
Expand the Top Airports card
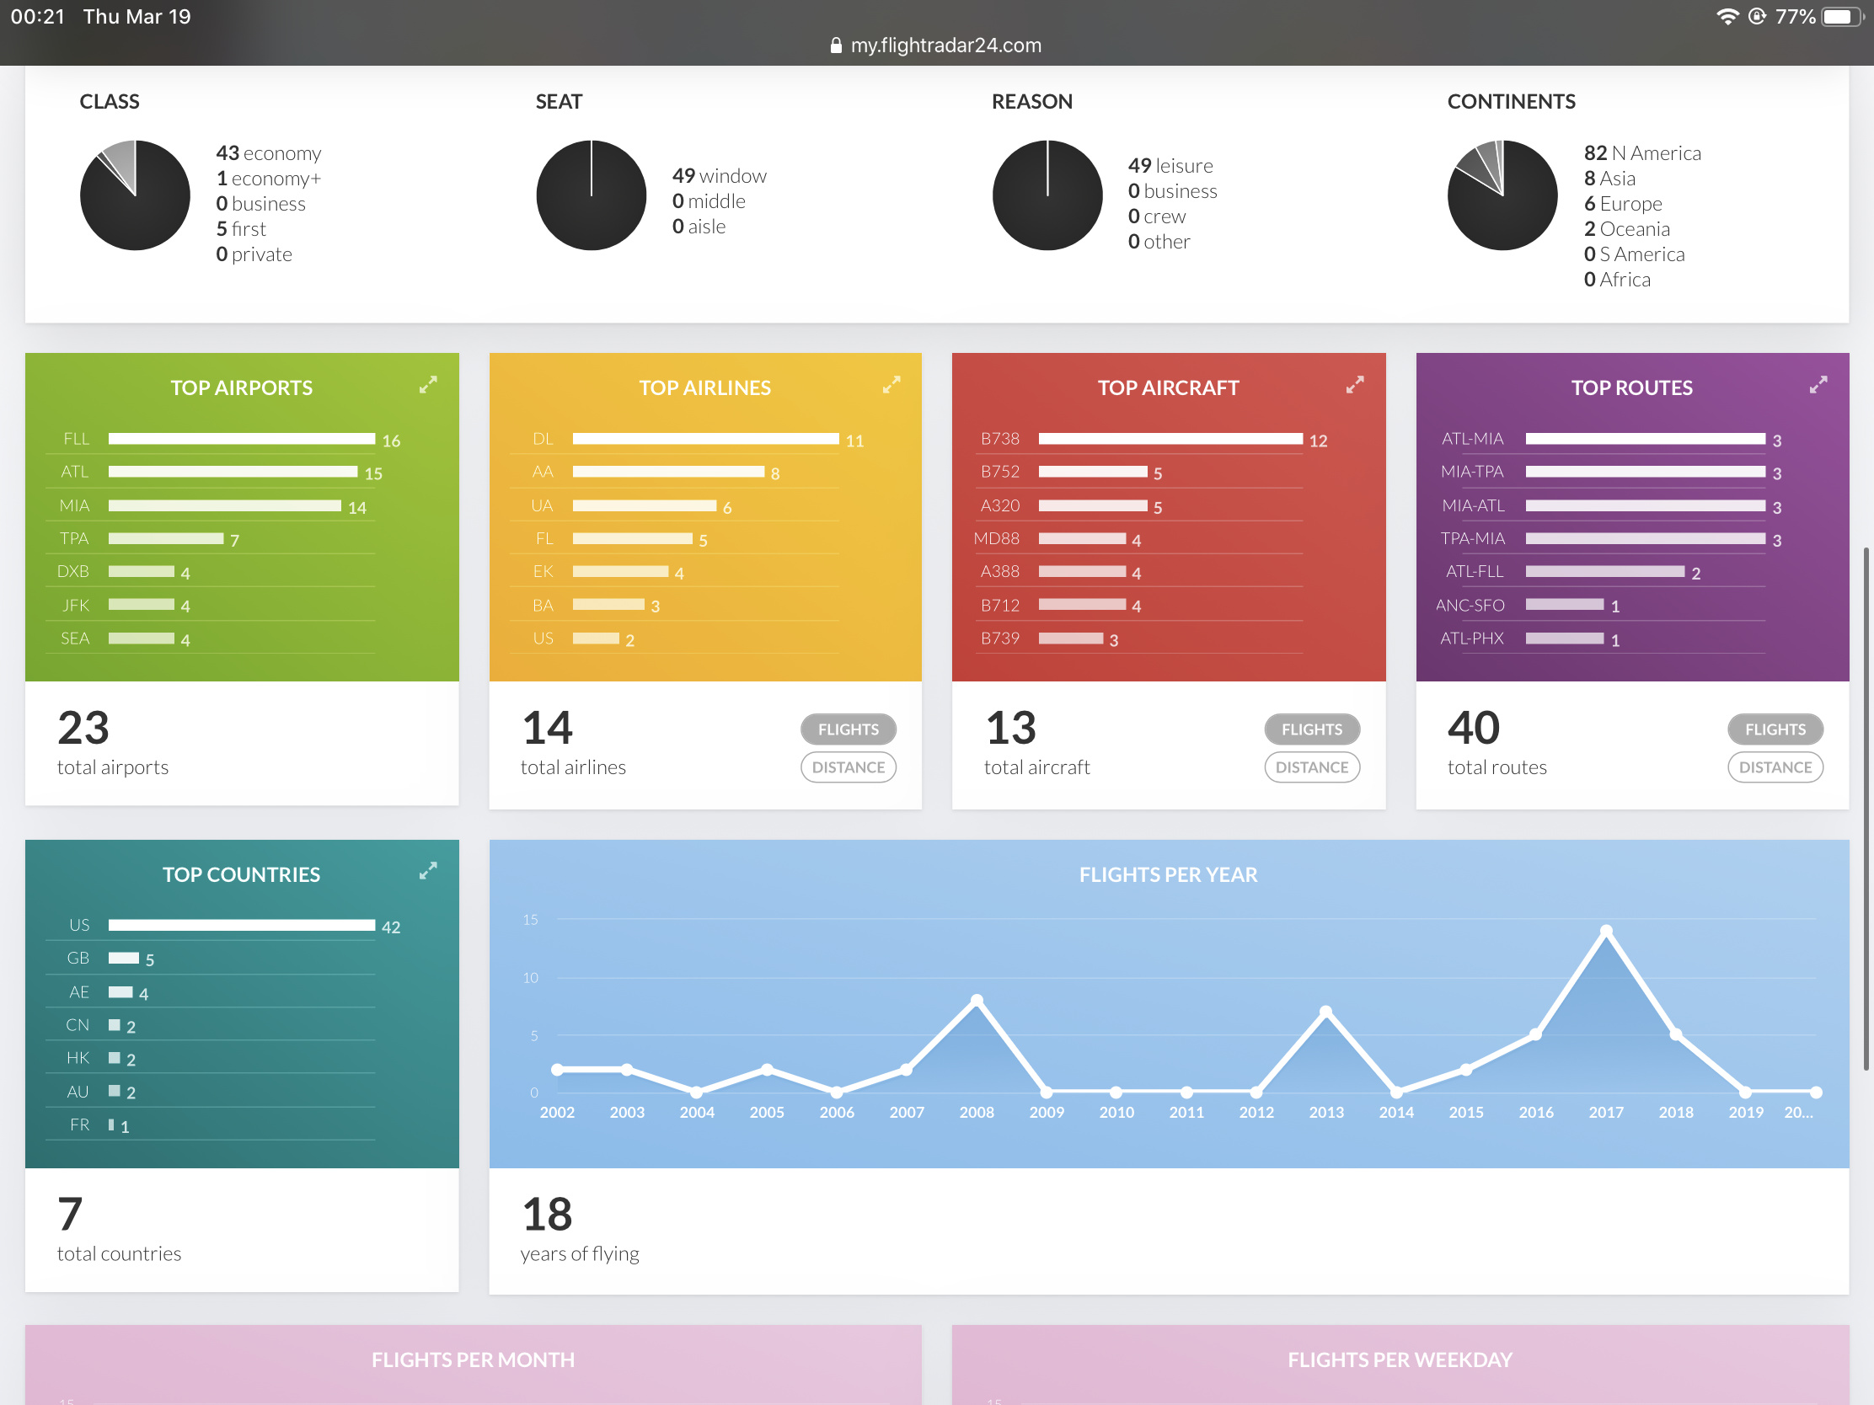(428, 385)
